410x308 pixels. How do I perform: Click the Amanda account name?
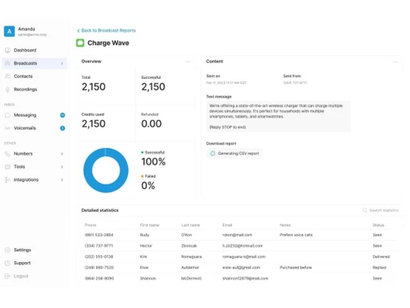click(x=26, y=29)
